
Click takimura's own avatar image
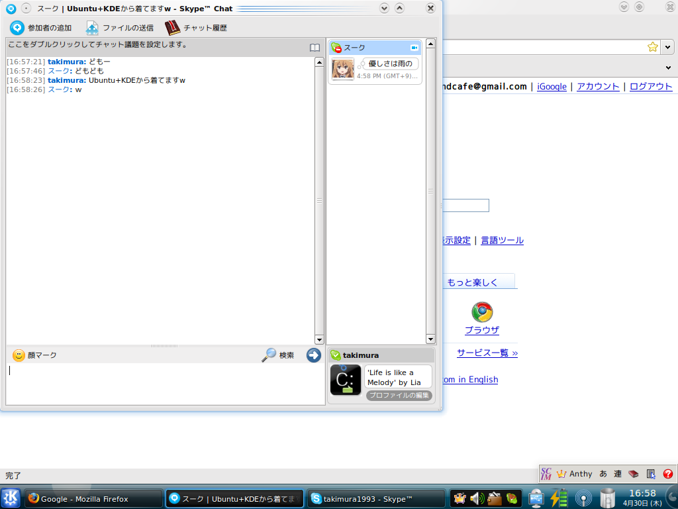(x=346, y=380)
